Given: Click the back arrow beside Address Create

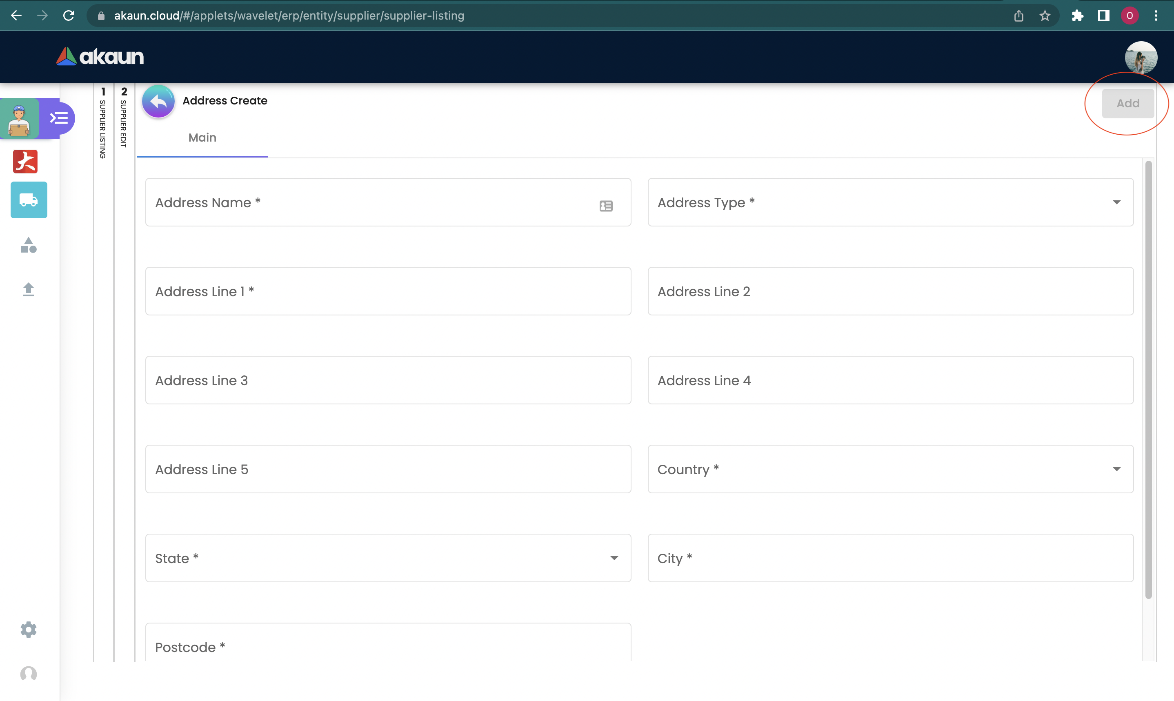Looking at the screenshot, I should pos(158,102).
